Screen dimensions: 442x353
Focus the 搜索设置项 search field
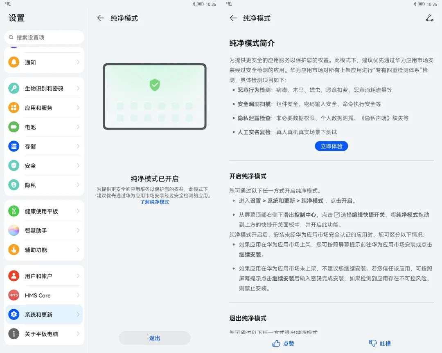[44, 38]
